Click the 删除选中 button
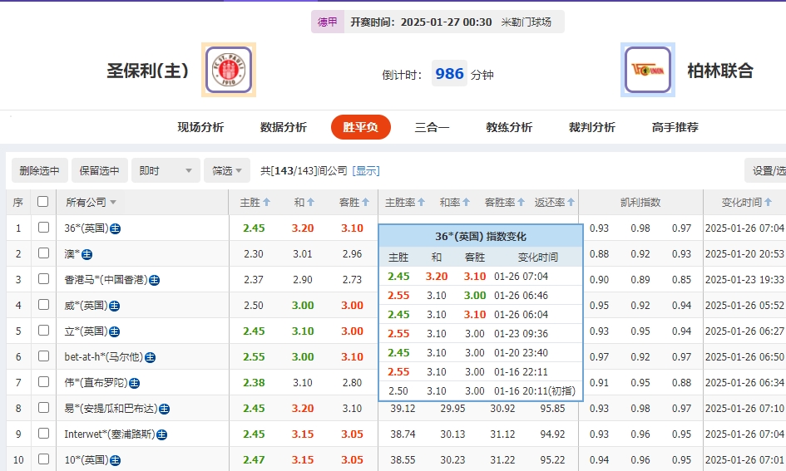 tap(40, 171)
